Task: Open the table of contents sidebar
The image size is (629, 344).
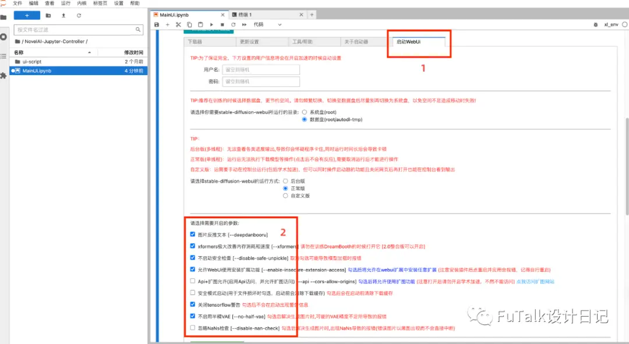Action: pyautogui.click(x=3, y=56)
